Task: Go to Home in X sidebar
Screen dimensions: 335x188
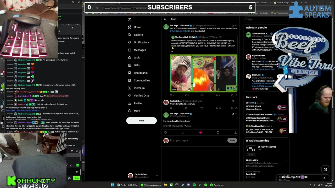Action: 135,27
